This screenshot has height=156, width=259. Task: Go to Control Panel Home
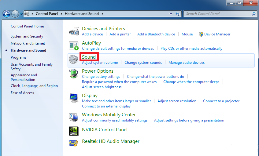[27, 26]
